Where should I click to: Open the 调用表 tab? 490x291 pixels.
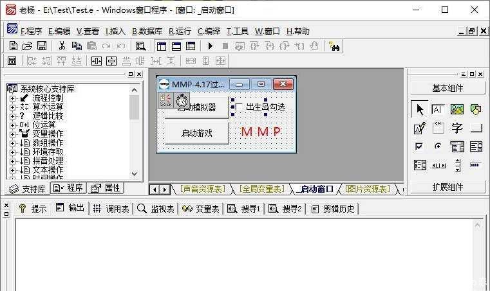point(111,209)
